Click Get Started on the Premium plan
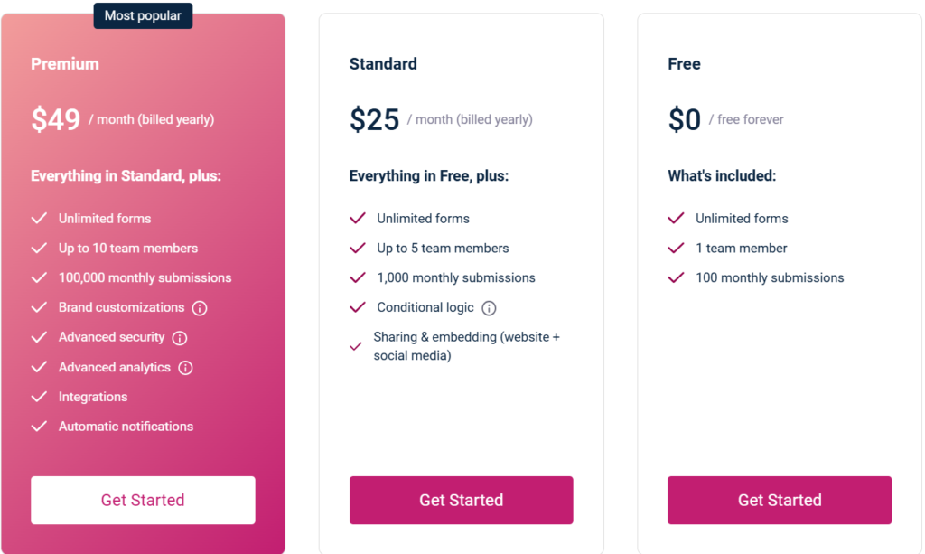 coord(143,501)
